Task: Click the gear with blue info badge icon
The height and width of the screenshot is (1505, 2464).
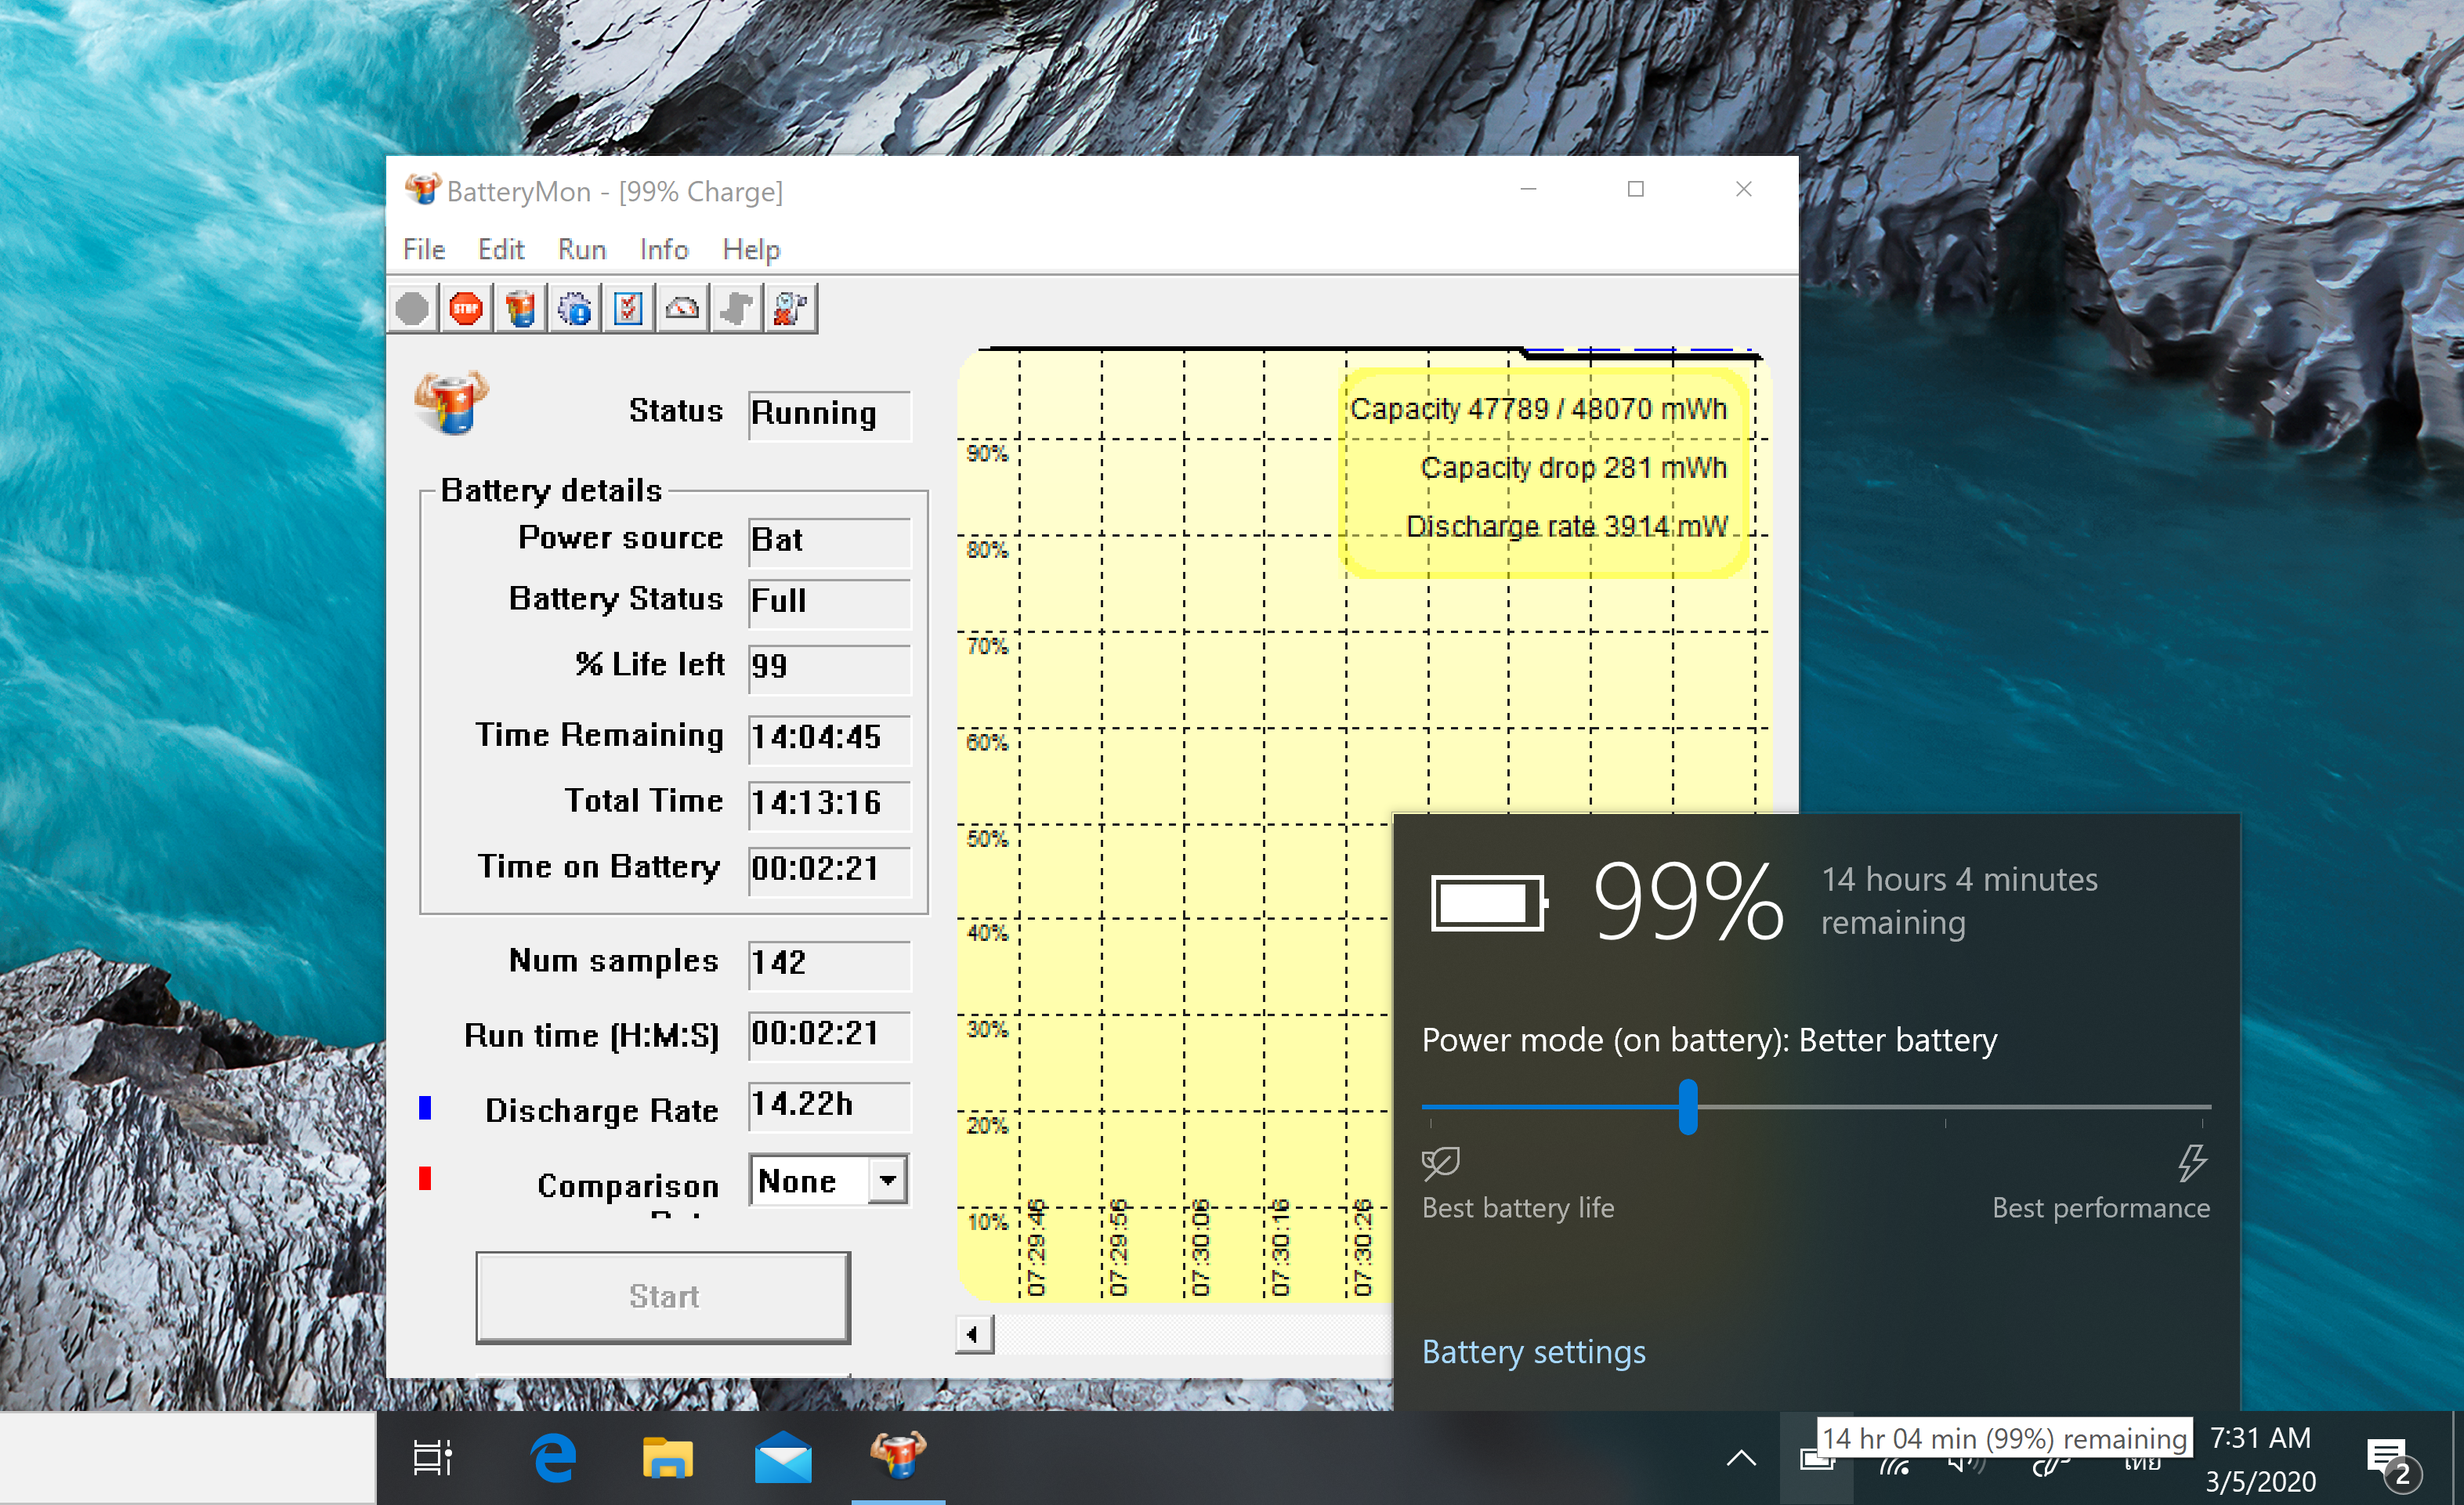Action: coord(574,308)
